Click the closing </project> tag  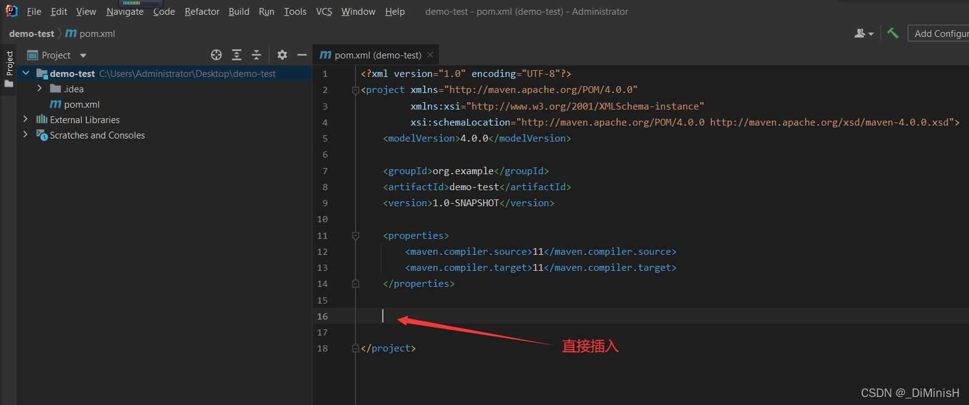click(x=388, y=348)
